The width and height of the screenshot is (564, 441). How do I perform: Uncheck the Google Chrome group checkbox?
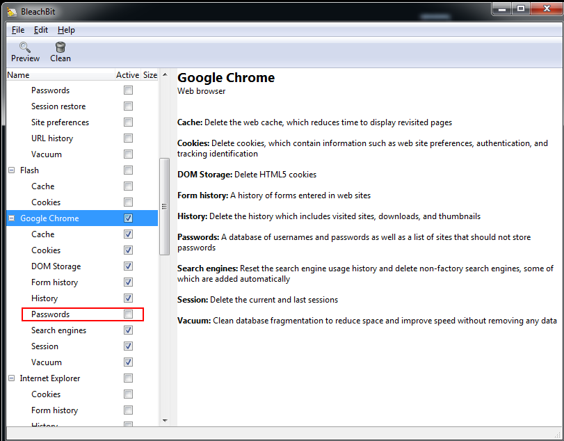[128, 218]
